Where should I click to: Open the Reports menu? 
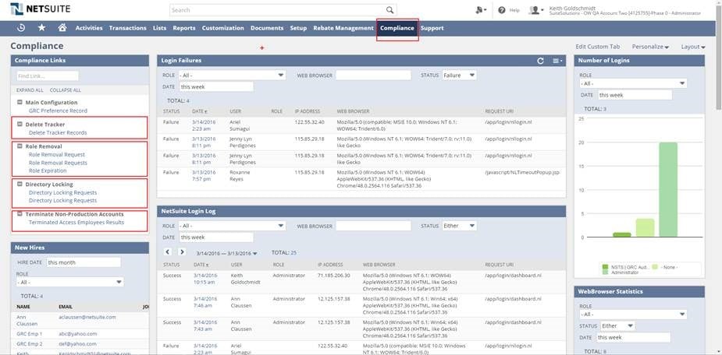[x=184, y=28]
